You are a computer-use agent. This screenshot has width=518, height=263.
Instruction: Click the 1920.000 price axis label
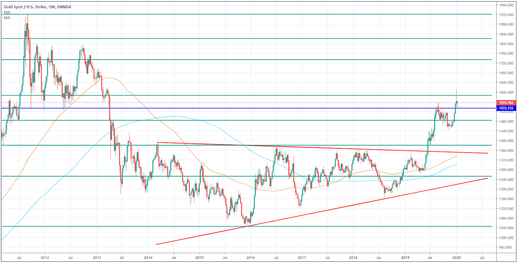[506, 15]
